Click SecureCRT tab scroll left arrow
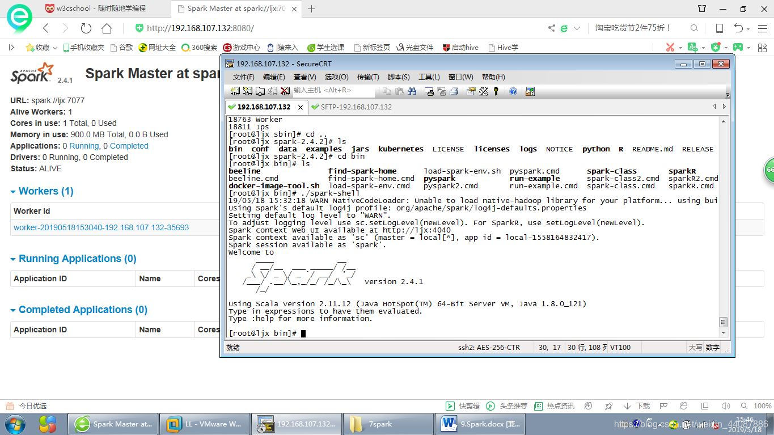The height and width of the screenshot is (435, 774). pyautogui.click(x=714, y=107)
